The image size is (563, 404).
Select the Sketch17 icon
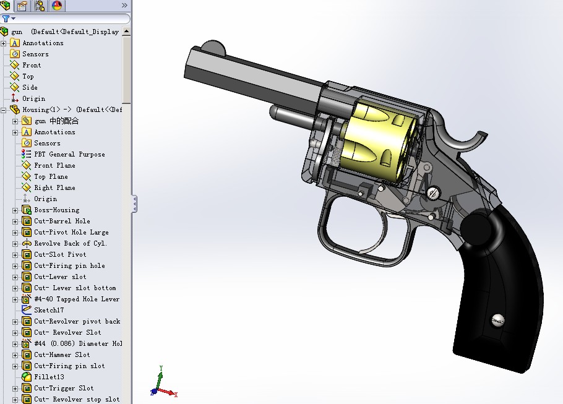tap(26, 309)
